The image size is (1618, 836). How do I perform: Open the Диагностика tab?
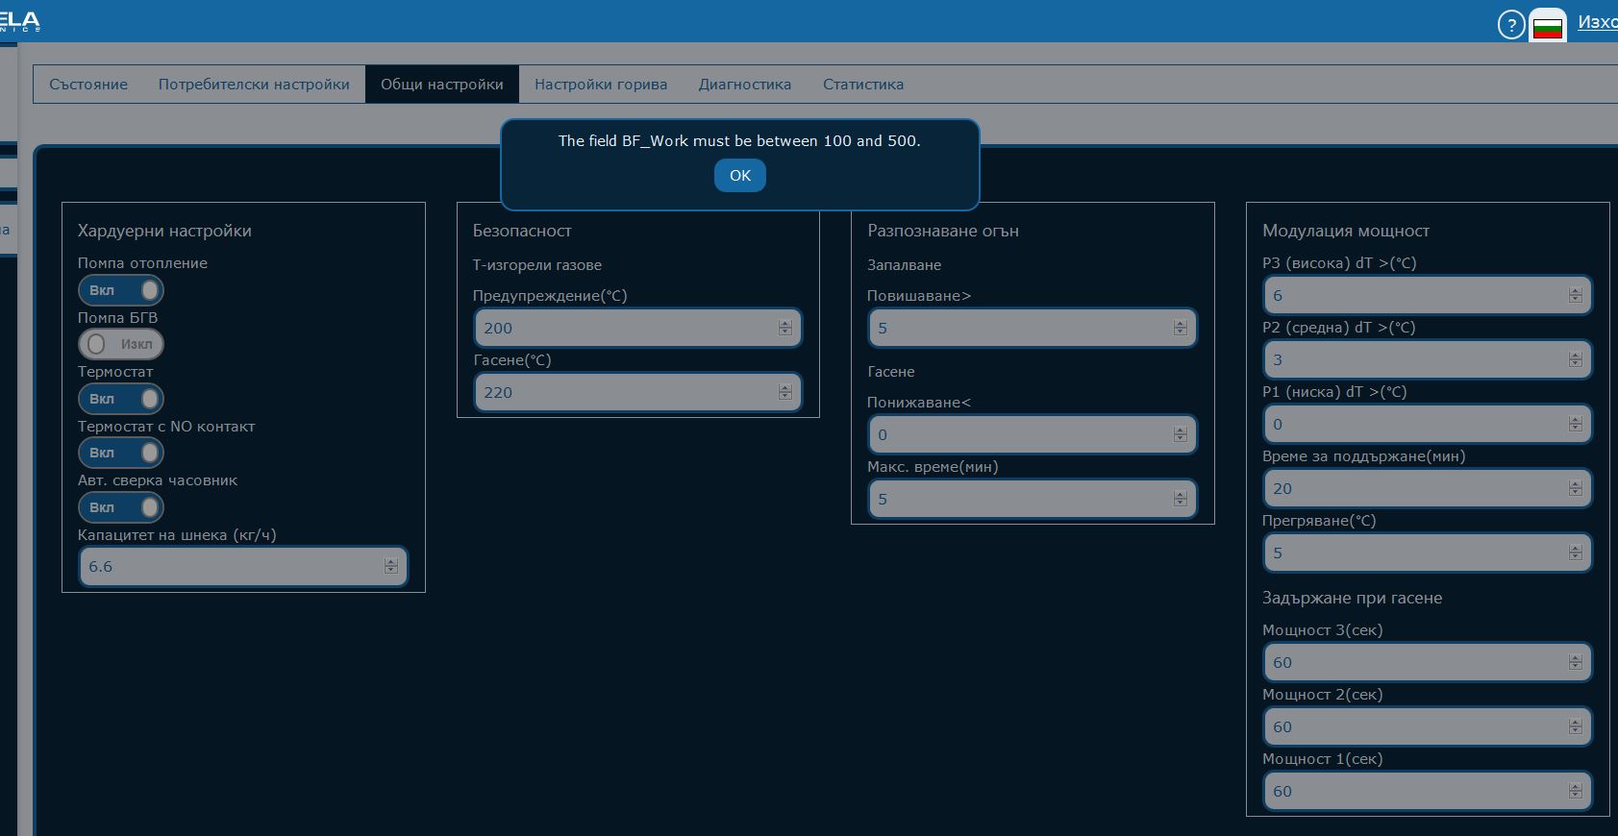(x=745, y=85)
